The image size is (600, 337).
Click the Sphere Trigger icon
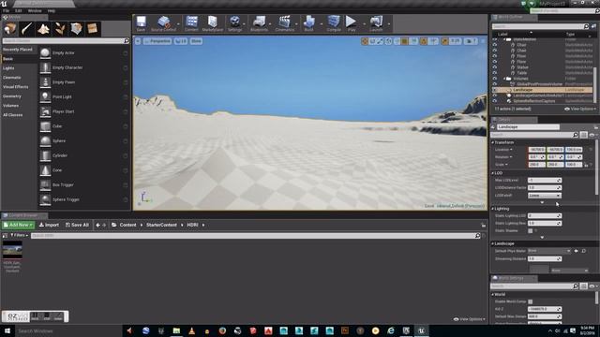coord(45,199)
